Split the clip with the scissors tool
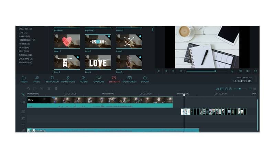Screen dimensions: 275x154 (x=49, y=89)
